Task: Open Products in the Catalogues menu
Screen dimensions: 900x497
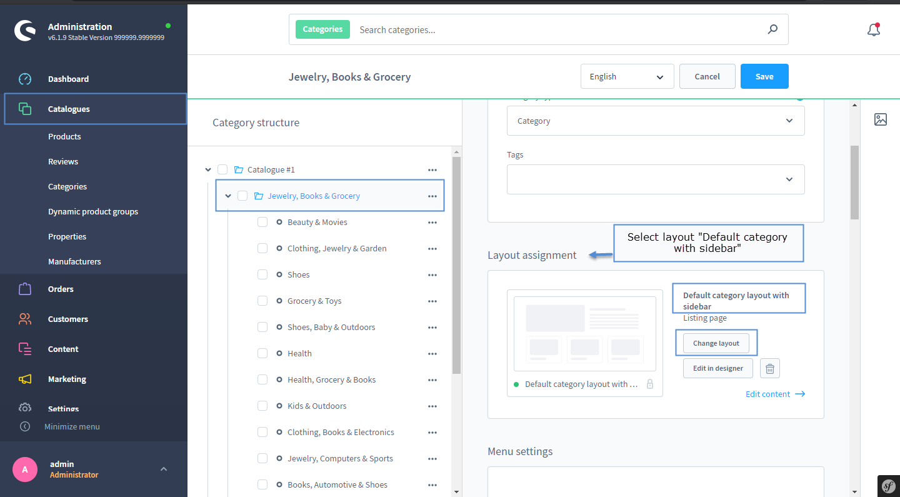Action: point(64,136)
